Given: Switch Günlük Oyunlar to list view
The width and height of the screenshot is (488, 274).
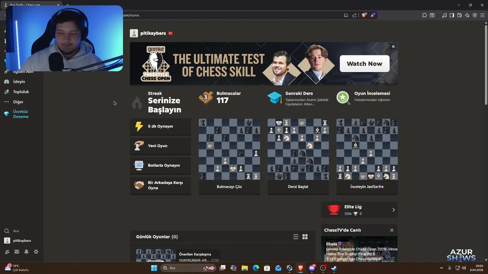Looking at the screenshot, I should click(295, 237).
